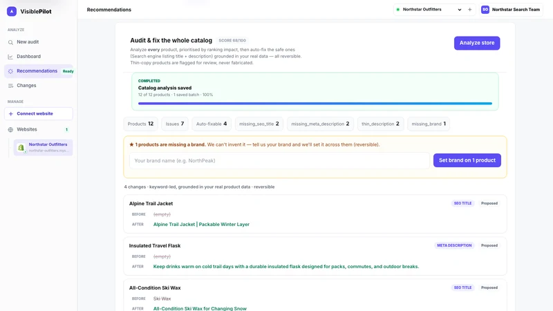This screenshot has width=553, height=311.
Task: Click the VisiblePilot logo icon
Action: coord(12,11)
